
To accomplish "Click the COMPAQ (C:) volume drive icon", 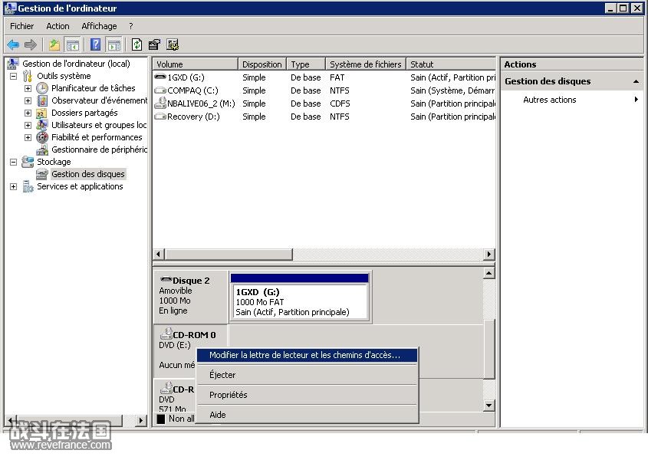I will point(160,90).
